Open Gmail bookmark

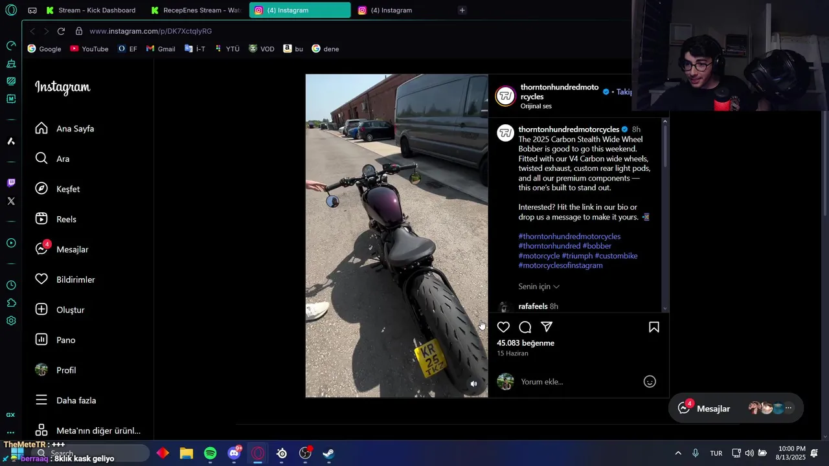click(x=161, y=49)
